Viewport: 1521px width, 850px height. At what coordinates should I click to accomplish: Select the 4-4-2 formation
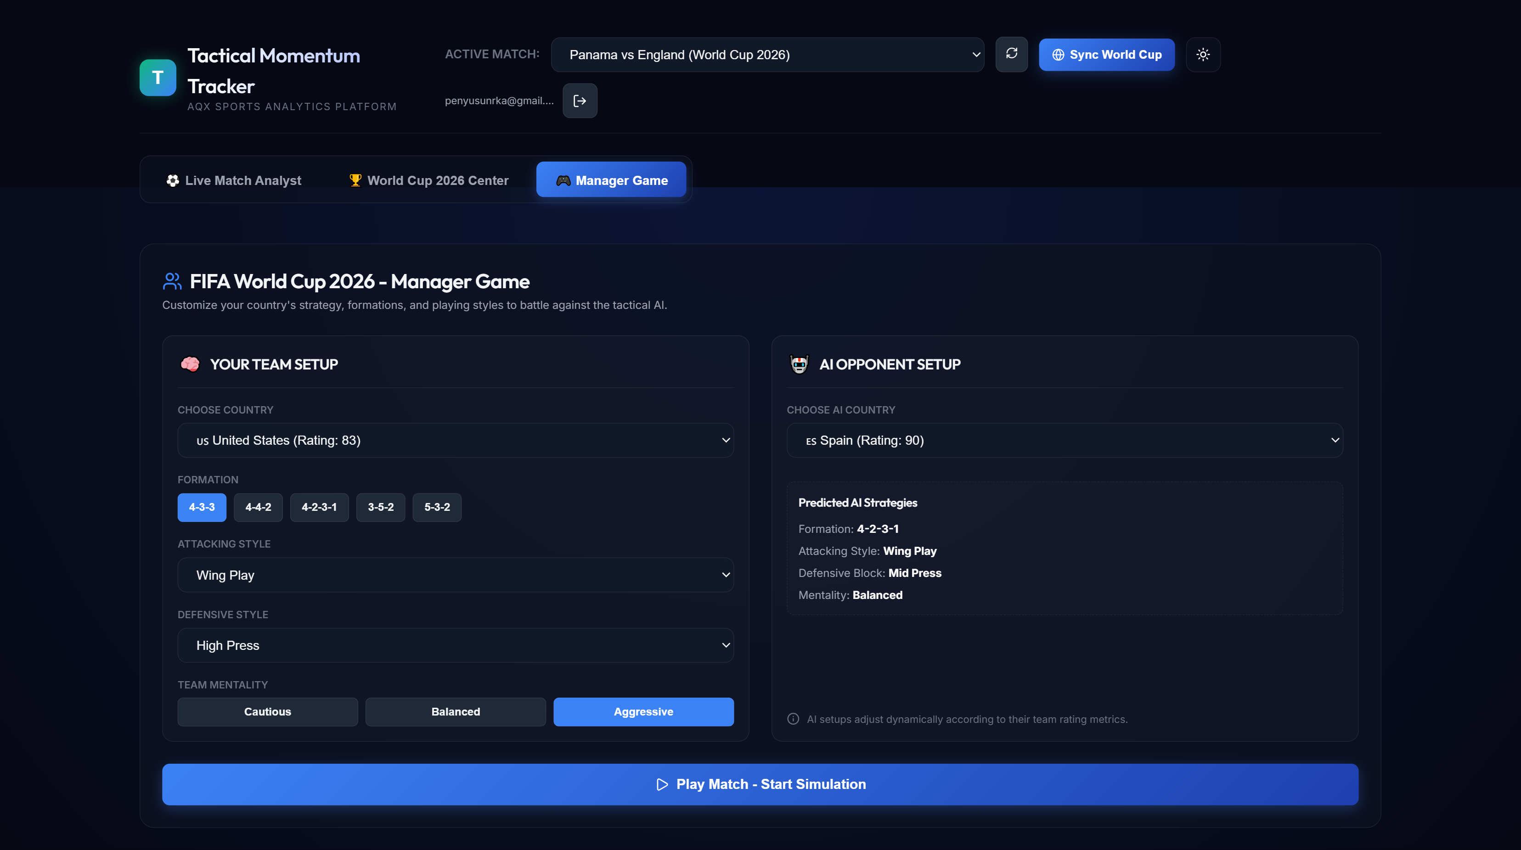258,507
